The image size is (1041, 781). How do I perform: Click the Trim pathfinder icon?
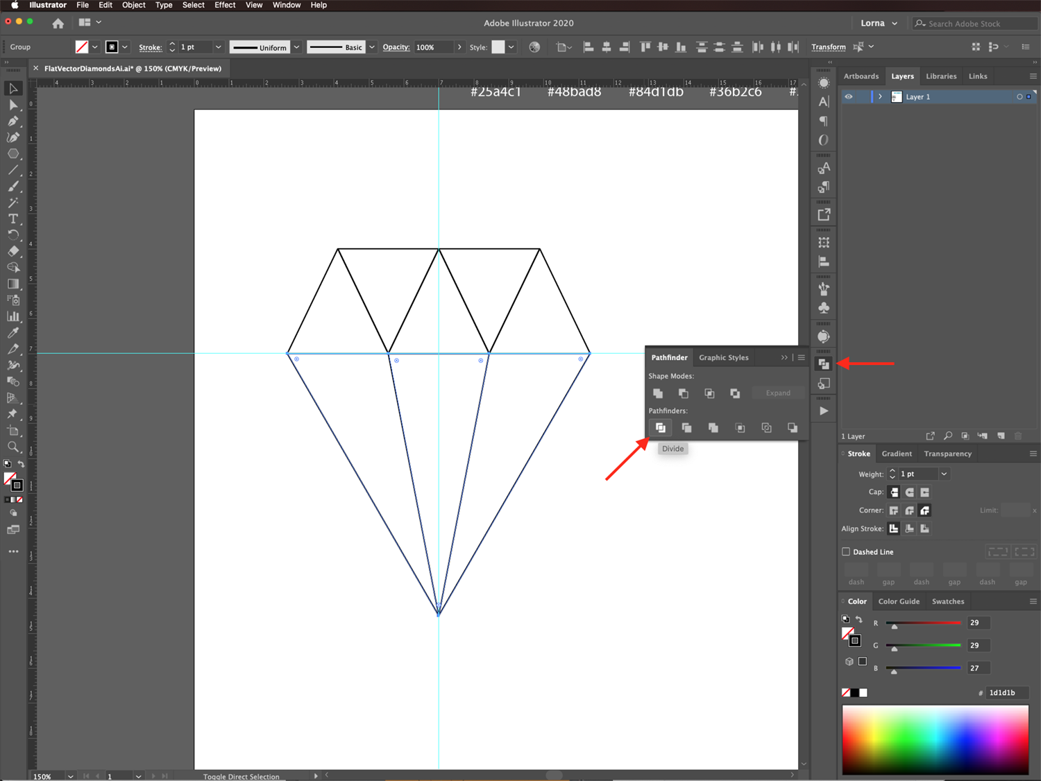pyautogui.click(x=686, y=428)
